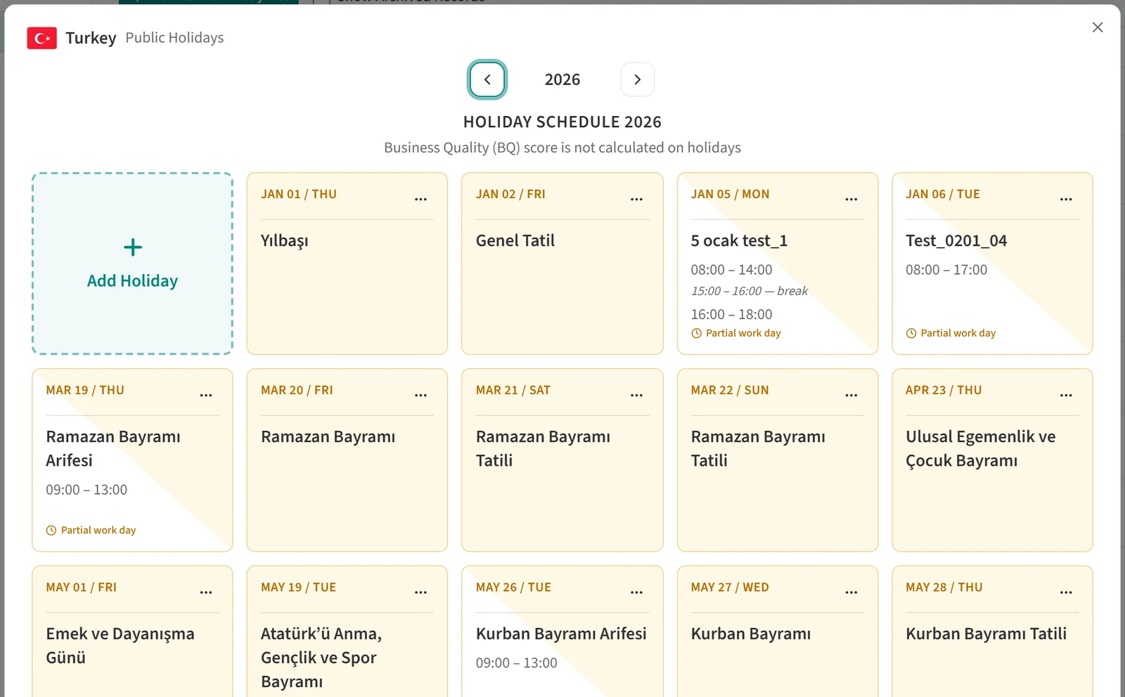Open options menu for MAR 19 card

206,396
